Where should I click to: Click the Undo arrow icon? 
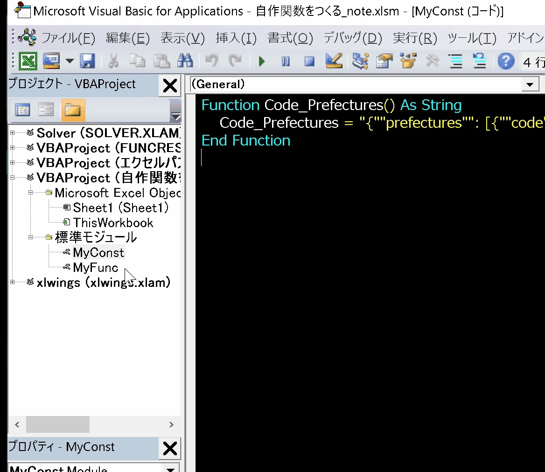click(212, 62)
